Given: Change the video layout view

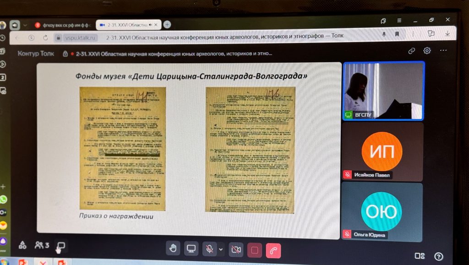Looking at the screenshot, I should pyautogui.click(x=419, y=256).
